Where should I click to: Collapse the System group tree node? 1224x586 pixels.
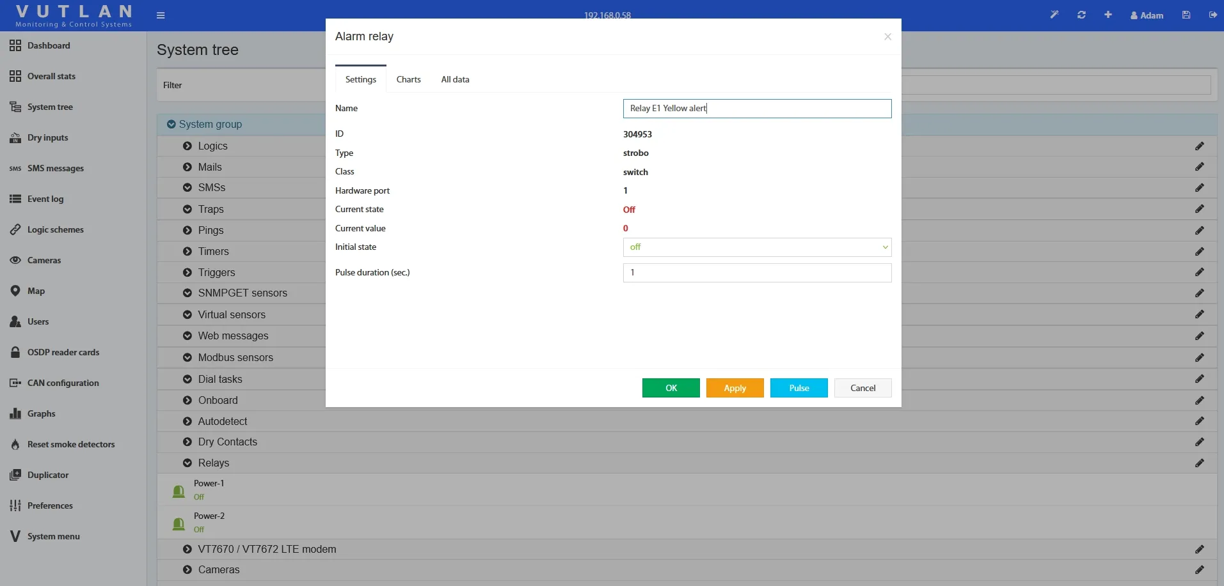point(171,125)
